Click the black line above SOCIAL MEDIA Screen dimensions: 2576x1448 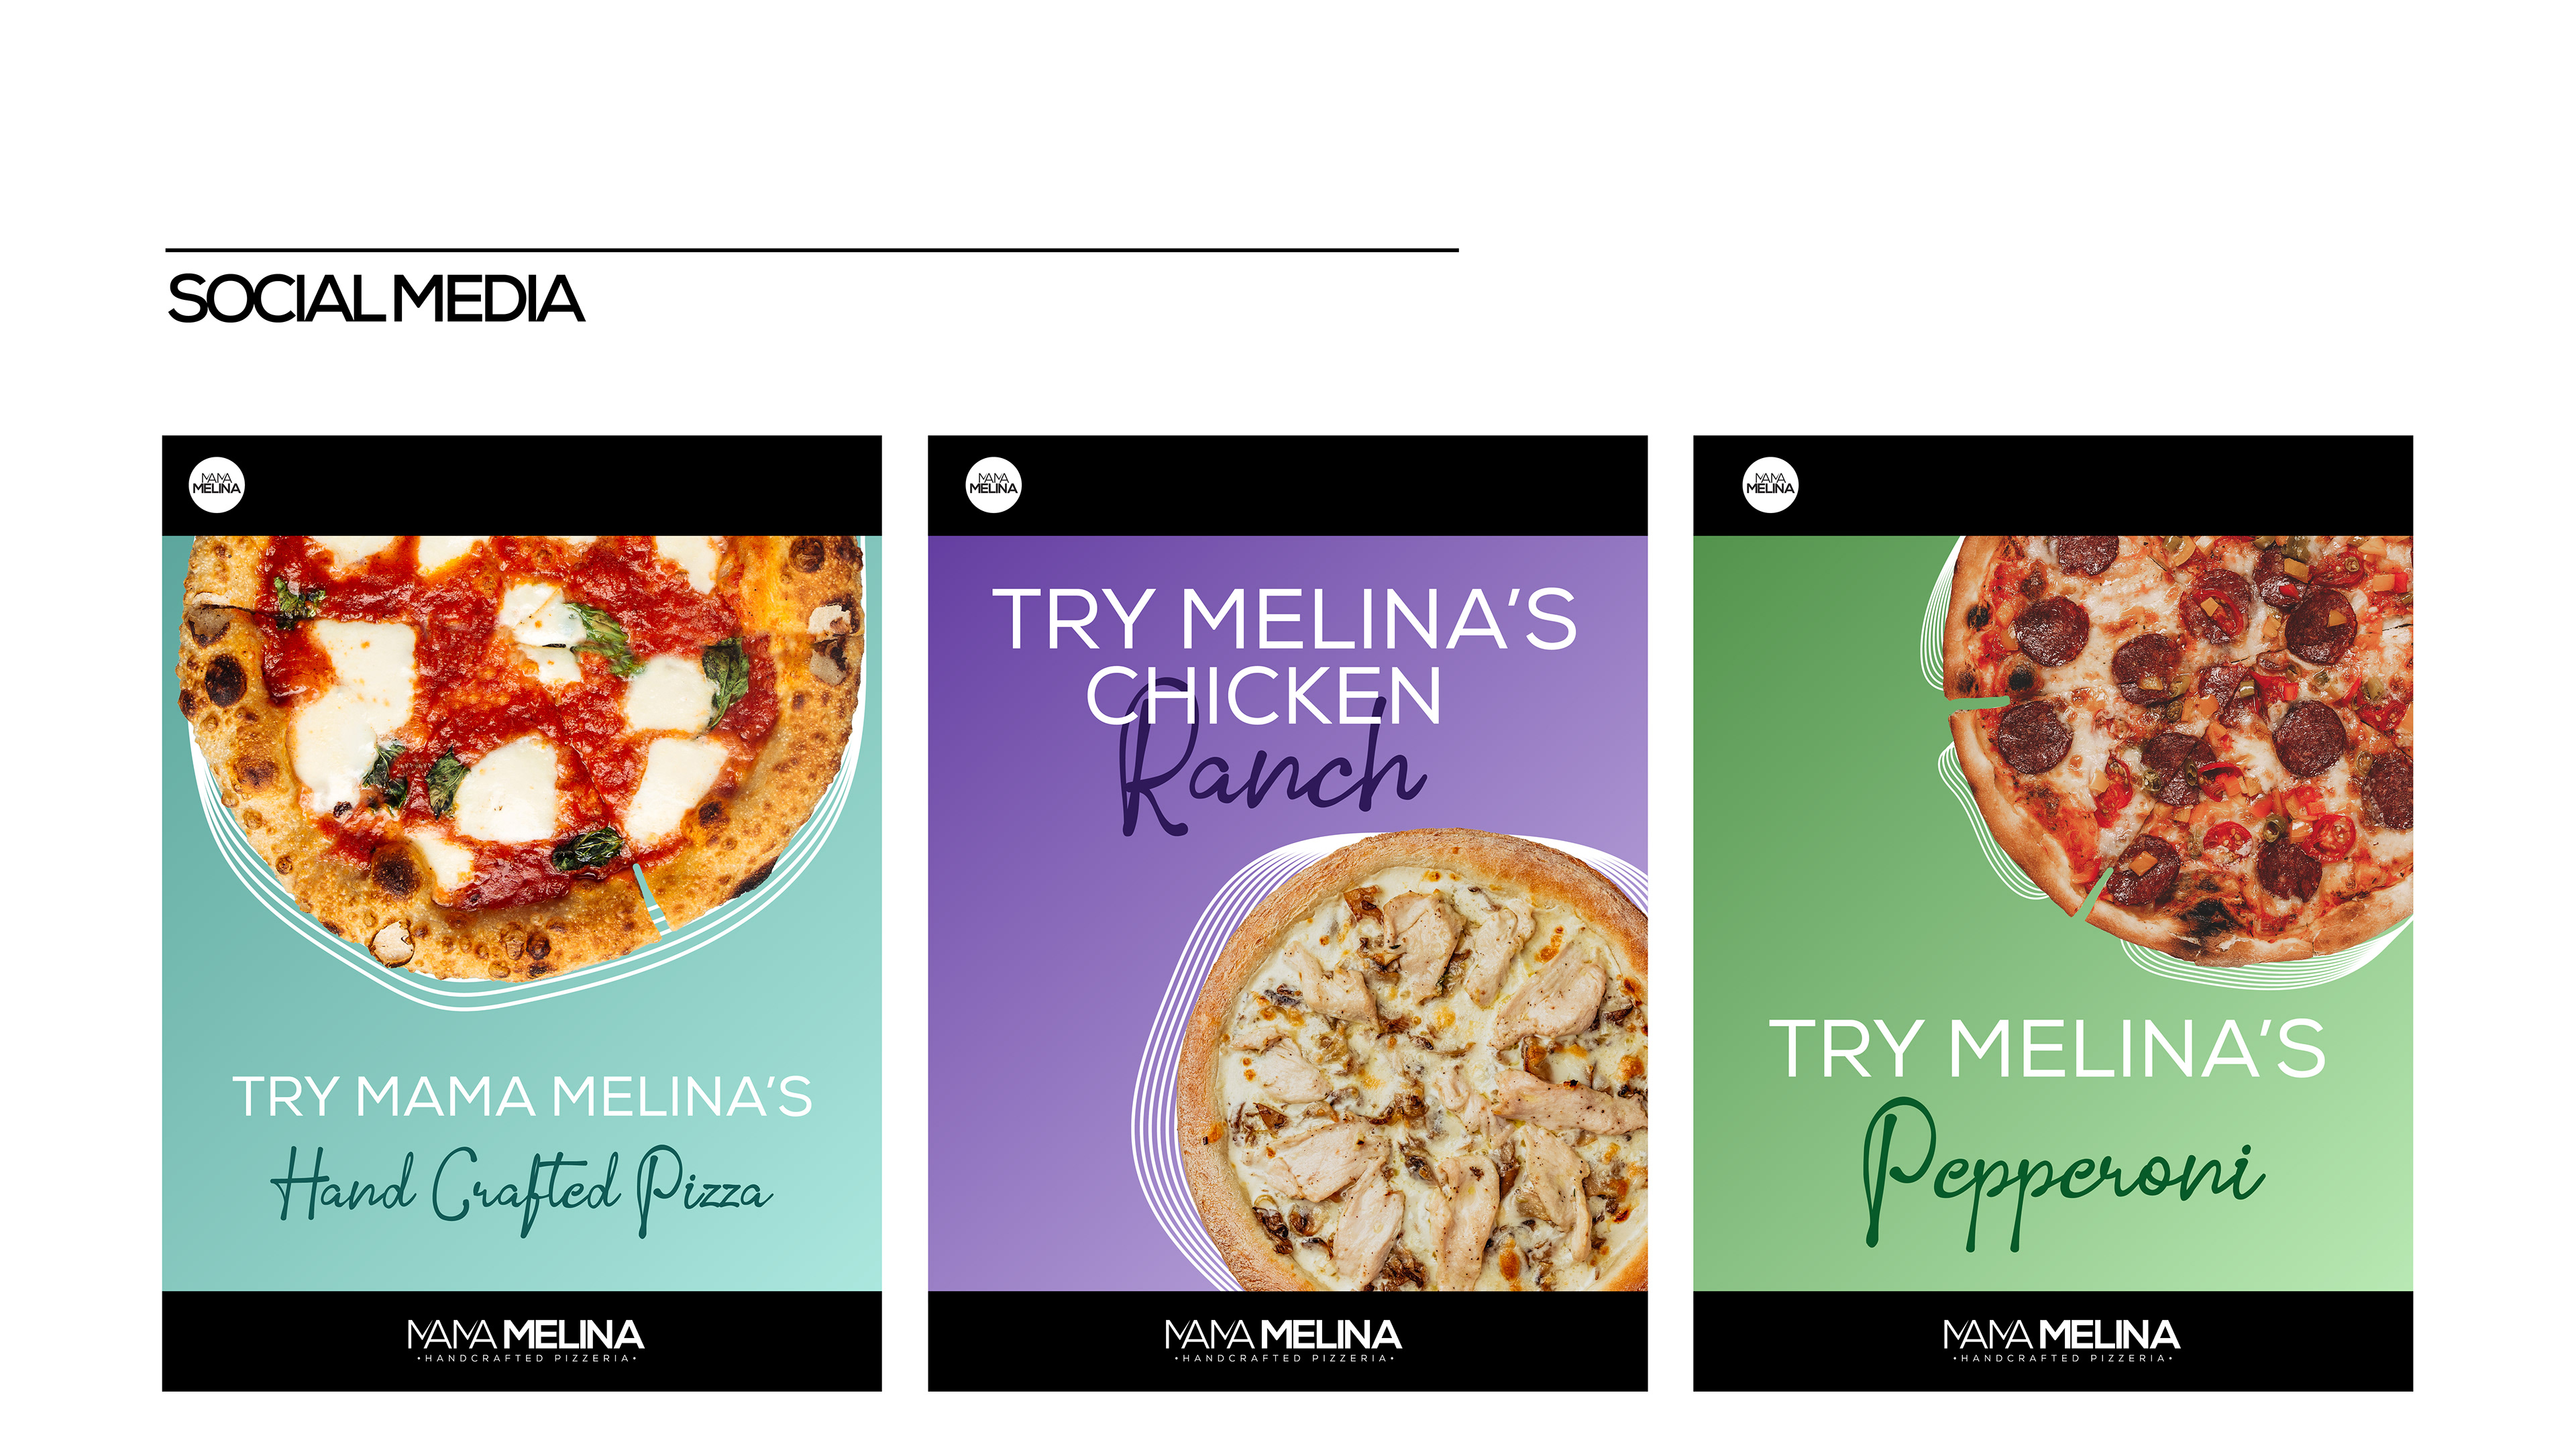[x=811, y=249]
